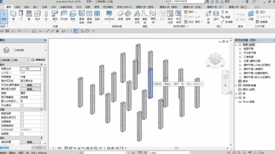This screenshot has height=154, width=275.
Task: Click the 编辑类型 button
Action: 38,60
